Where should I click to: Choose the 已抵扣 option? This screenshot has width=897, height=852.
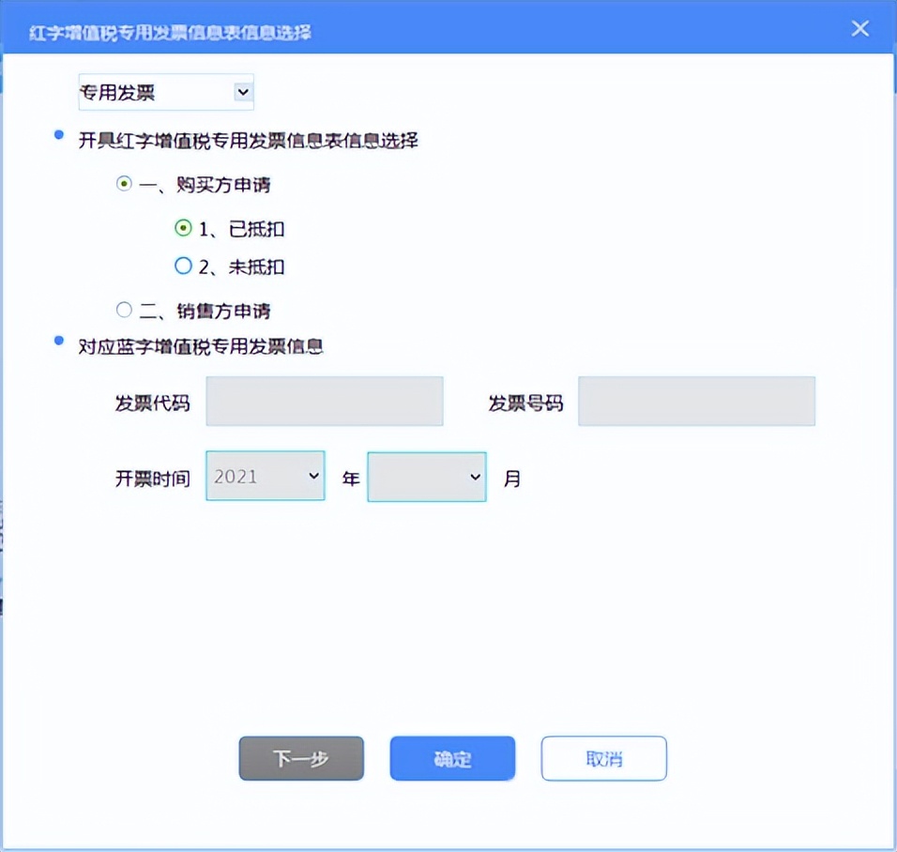[x=184, y=229]
